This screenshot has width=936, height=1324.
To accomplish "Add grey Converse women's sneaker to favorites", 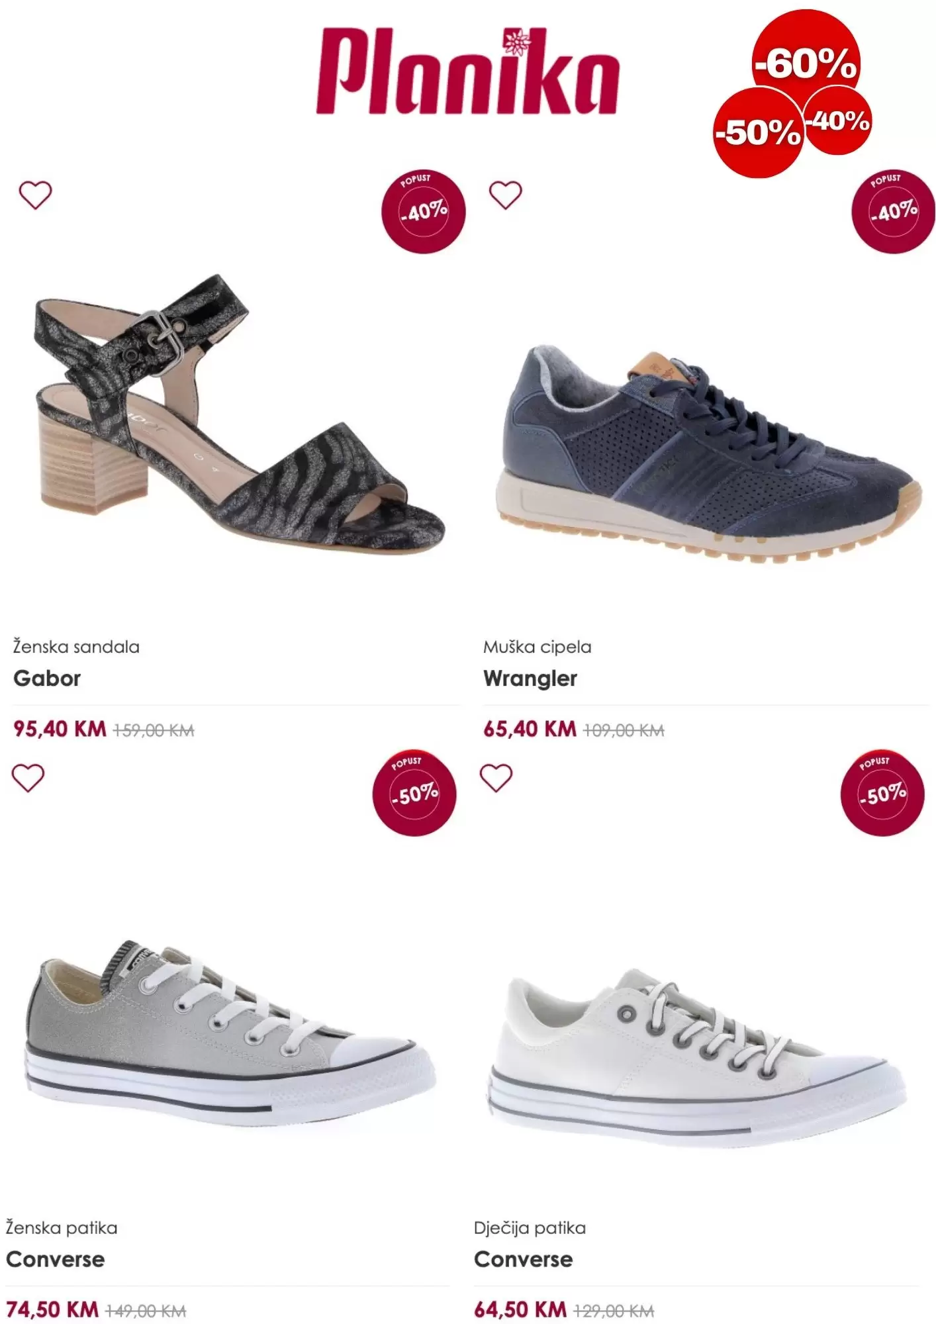I will [28, 778].
